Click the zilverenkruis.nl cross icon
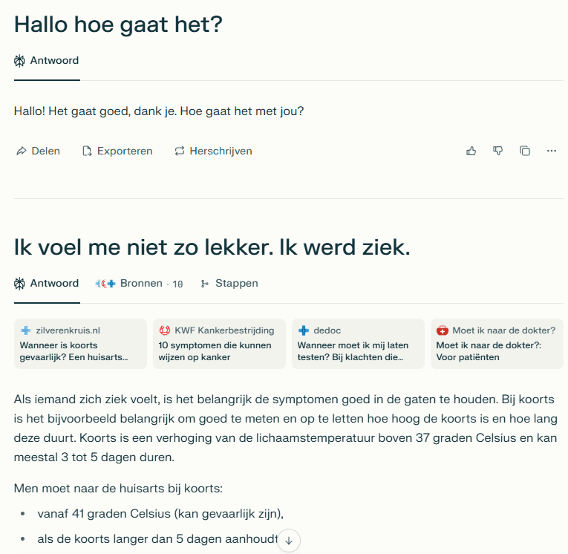 pos(26,330)
